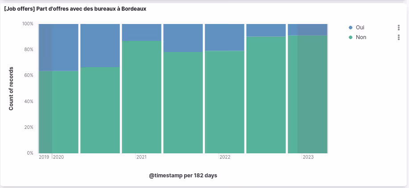Image resolution: width=409 pixels, height=188 pixels.
Task: Select green Non segment above 2022 label
Action: [224, 102]
